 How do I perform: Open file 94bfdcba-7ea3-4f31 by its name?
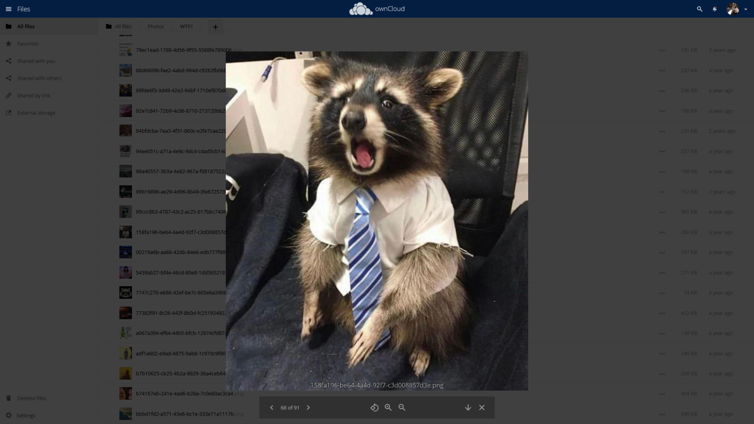point(180,131)
